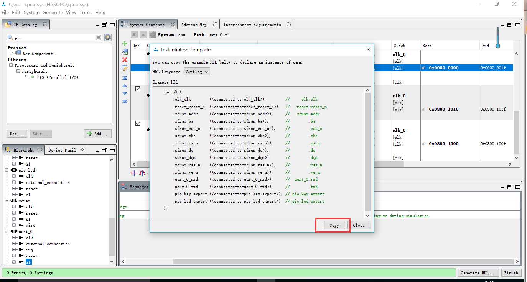
Task: Toggle the Use checkbox in the 0x0800_1010 row
Action: [x=138, y=89]
